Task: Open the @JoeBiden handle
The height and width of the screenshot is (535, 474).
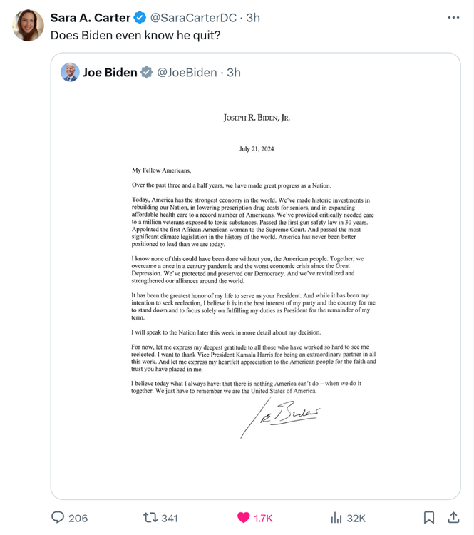Action: tap(187, 72)
